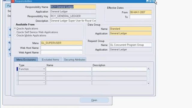The width and height of the screenshot is (192, 108).
Task: Select the first exclusions row indicator
Action: (17, 69)
